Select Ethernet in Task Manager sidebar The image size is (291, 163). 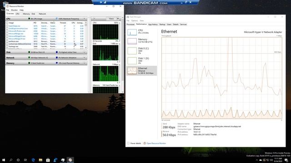coord(141,71)
